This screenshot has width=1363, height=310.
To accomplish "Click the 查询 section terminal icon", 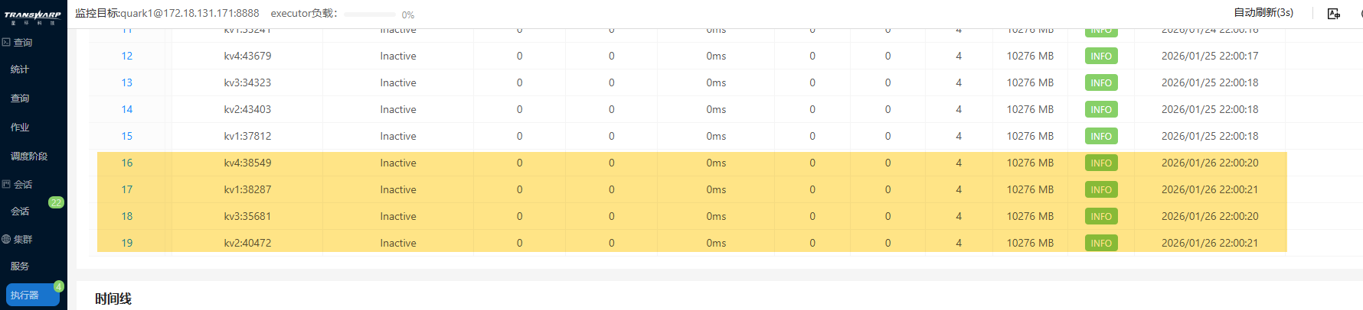I will coord(6,42).
